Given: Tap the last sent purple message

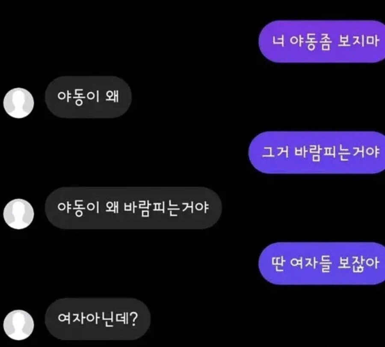Looking at the screenshot, I should 322,263.
